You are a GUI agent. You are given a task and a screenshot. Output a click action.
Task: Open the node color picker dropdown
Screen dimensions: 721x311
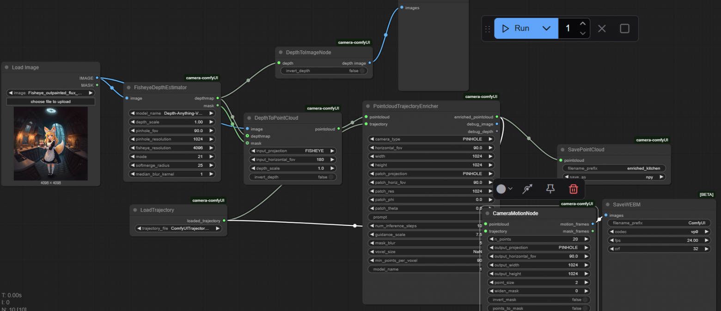[x=505, y=189]
